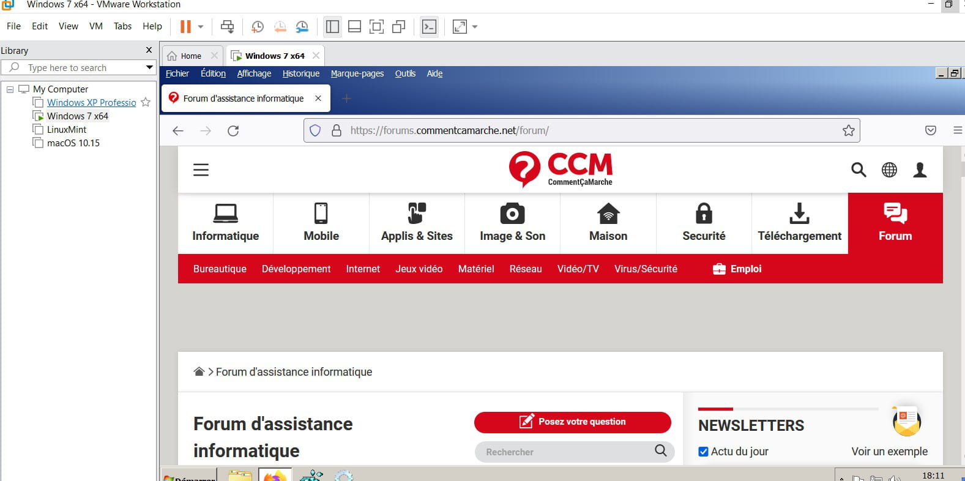Pause the virtual machine from VMware toolbar

[x=185, y=26]
